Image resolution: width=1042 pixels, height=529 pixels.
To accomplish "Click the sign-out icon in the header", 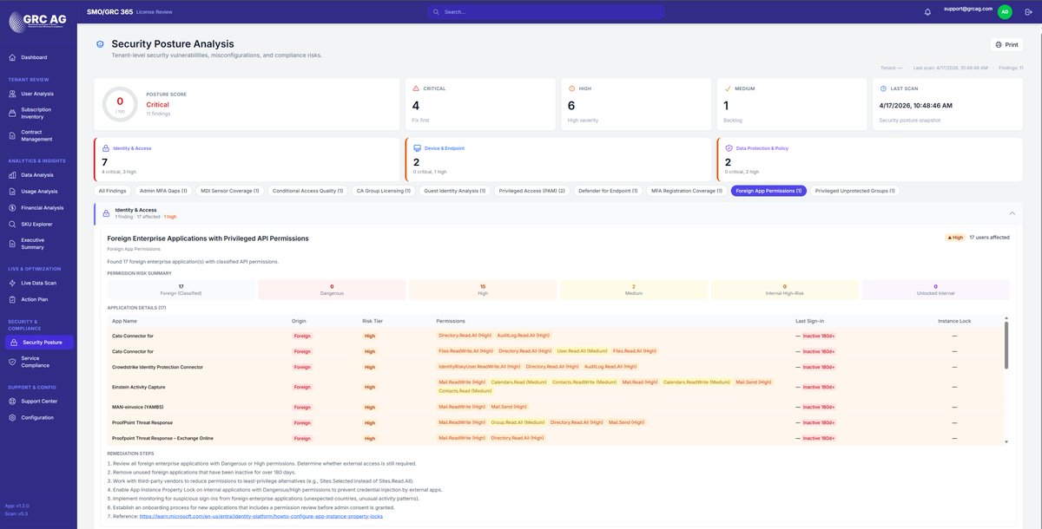I will click(x=1029, y=12).
